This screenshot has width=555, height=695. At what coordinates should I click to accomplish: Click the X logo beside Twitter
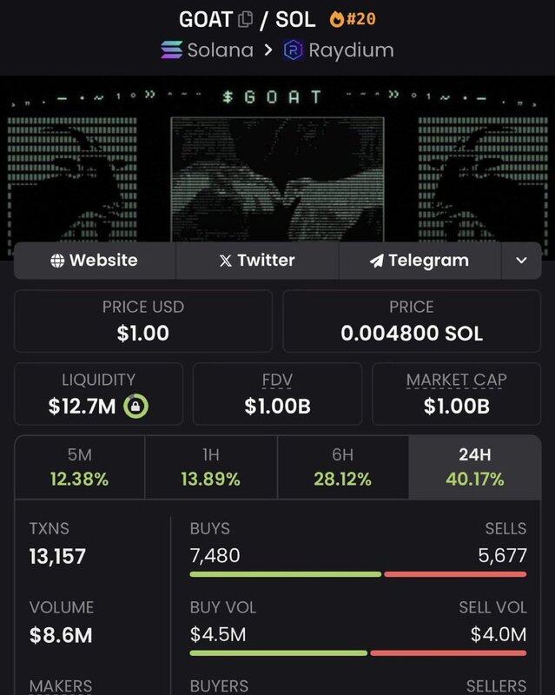[x=226, y=261]
